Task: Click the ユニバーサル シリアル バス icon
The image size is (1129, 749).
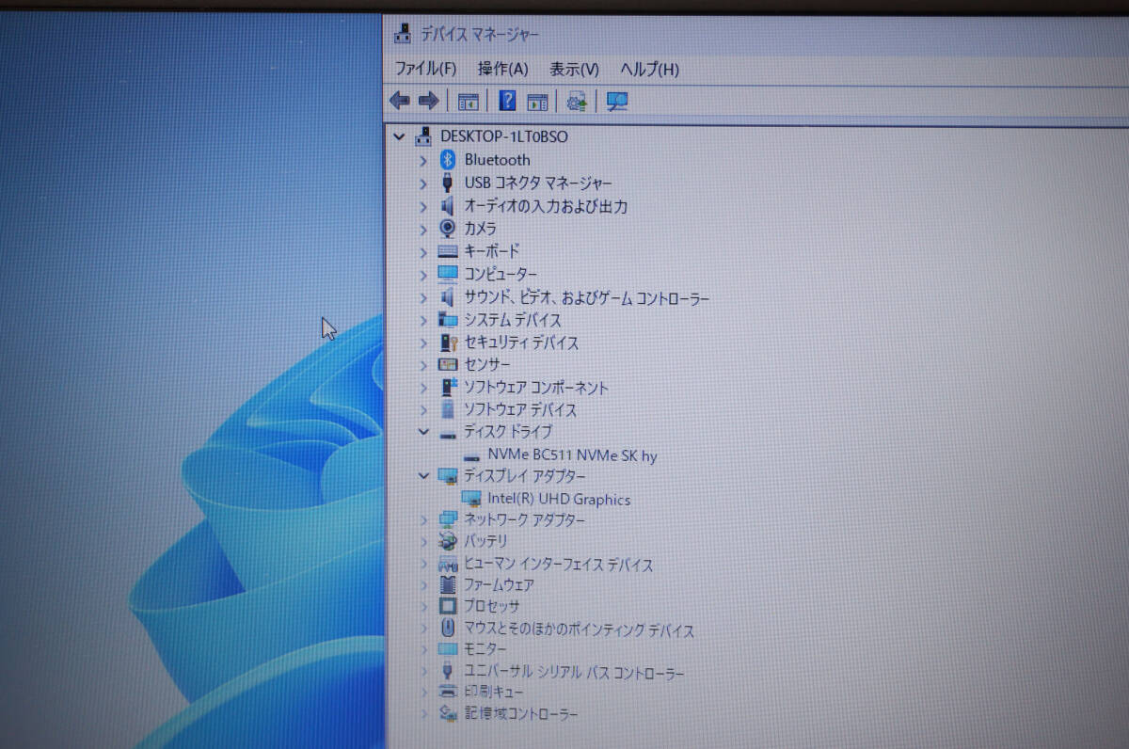Action: pyautogui.click(x=448, y=672)
